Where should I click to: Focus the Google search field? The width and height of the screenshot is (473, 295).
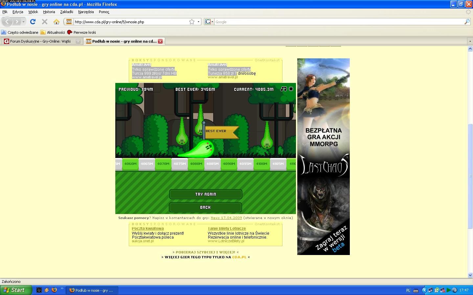pos(339,22)
